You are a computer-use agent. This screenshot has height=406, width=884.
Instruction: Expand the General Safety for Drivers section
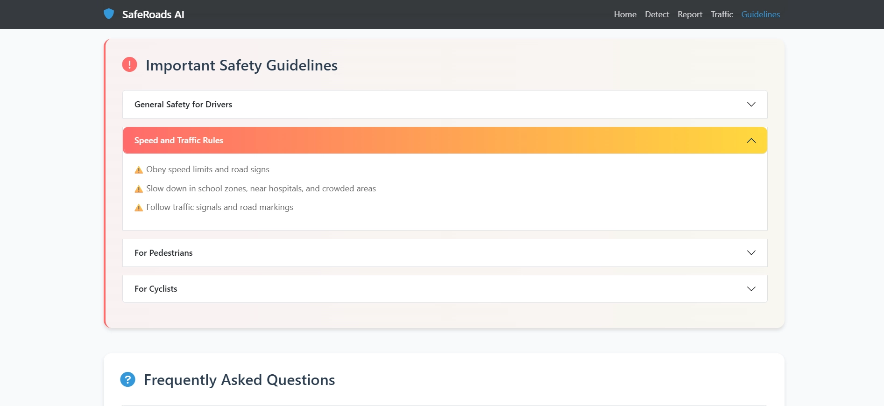coord(183,105)
